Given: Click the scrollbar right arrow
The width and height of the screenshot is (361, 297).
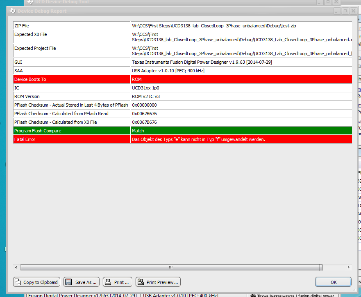Looking at the screenshot, I should point(348,267).
